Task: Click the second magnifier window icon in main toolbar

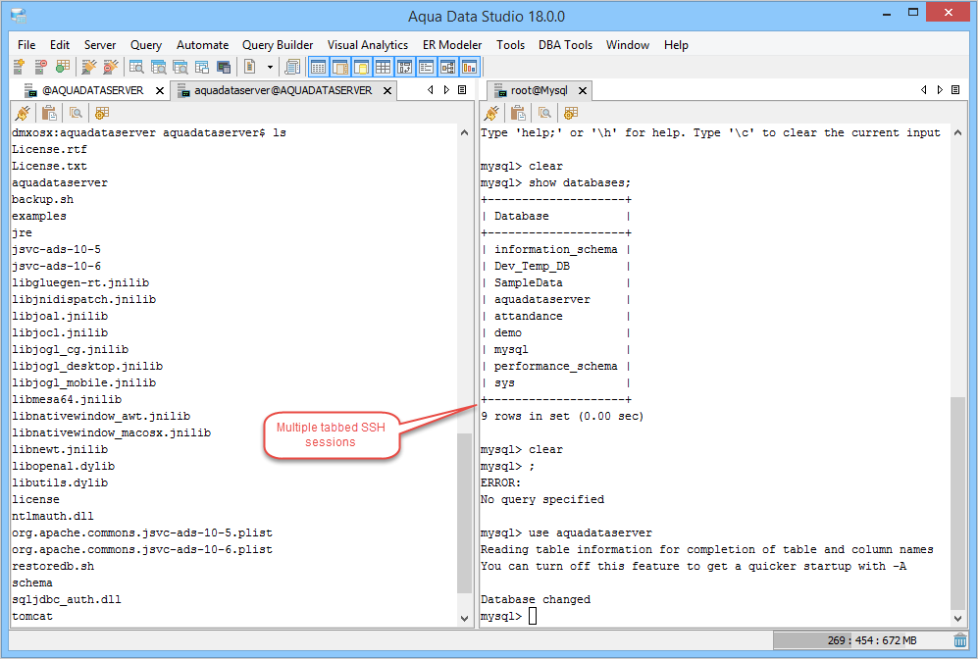Action: [159, 67]
